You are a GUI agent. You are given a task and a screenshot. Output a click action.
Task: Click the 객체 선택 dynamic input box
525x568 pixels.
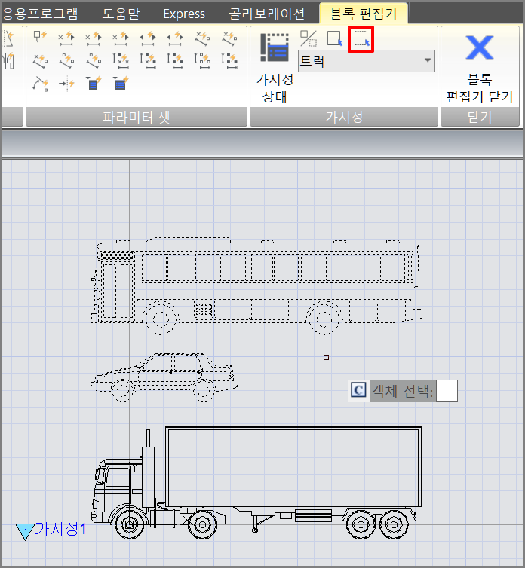coord(447,390)
